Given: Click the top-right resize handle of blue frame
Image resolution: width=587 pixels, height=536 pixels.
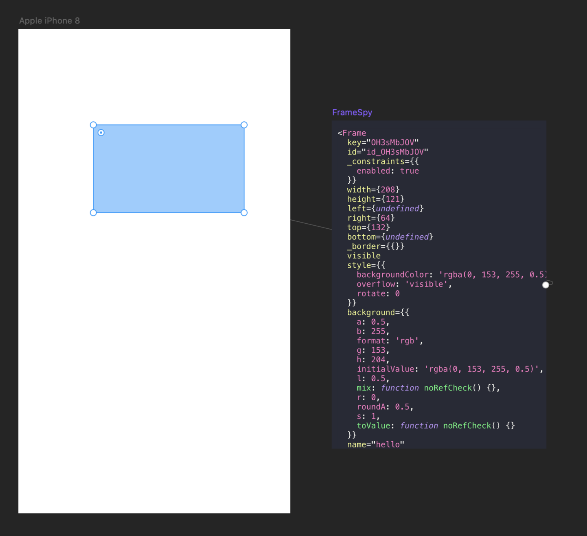Looking at the screenshot, I should click(244, 125).
